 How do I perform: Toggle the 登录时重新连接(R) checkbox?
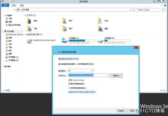click(69, 84)
